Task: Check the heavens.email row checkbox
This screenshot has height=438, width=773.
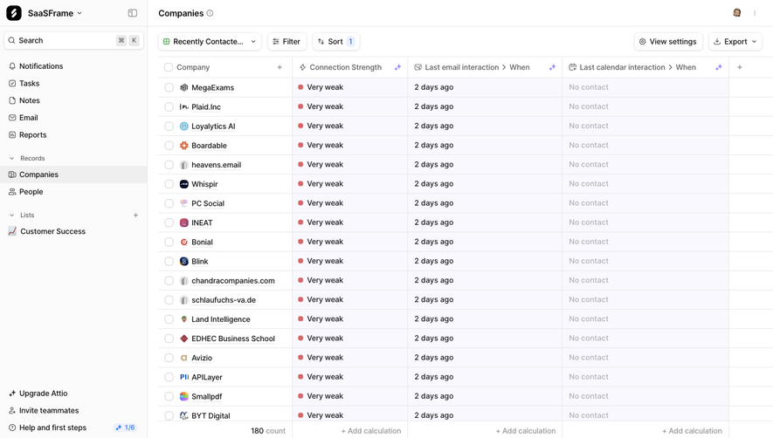Action: (x=169, y=165)
